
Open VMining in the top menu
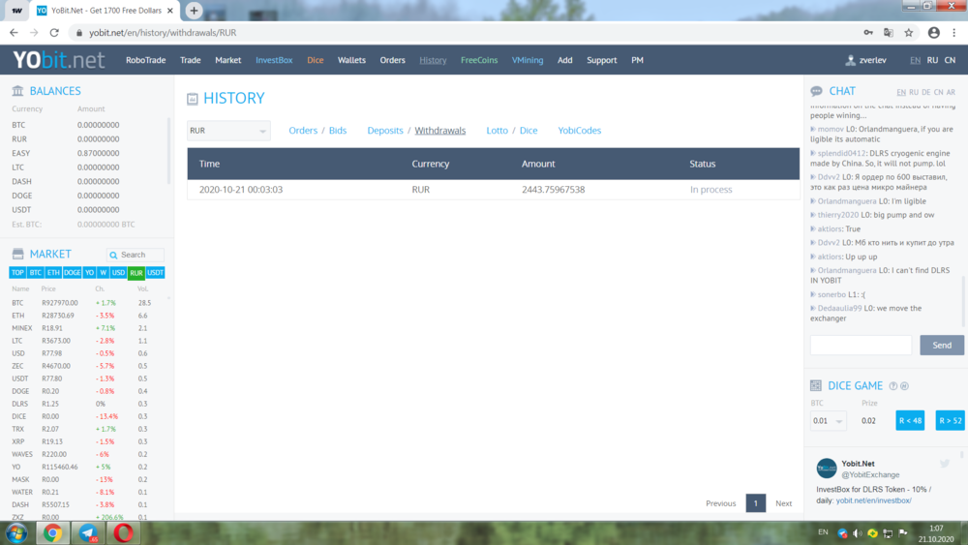[528, 60]
